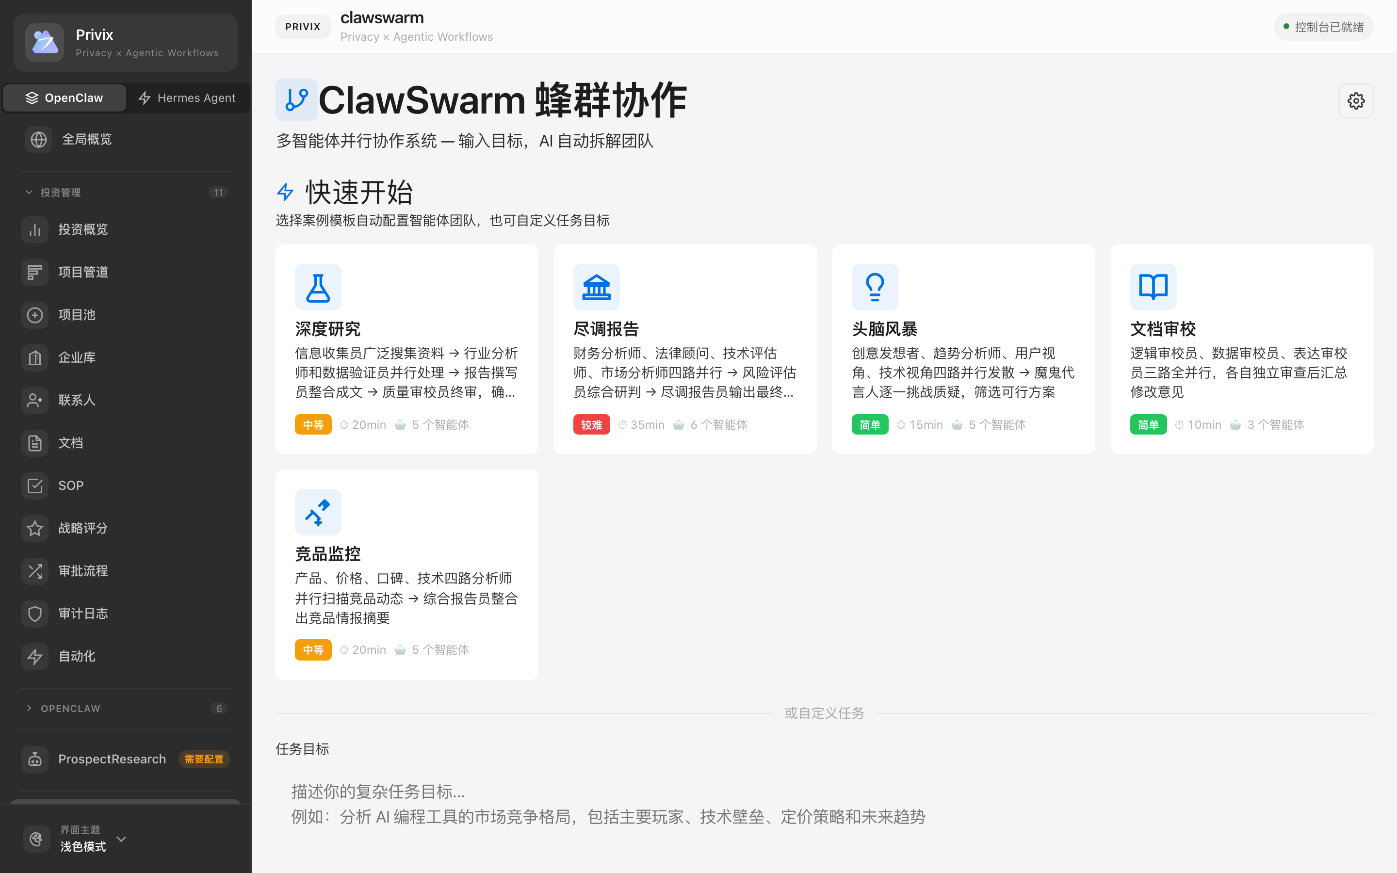
Task: Collapse the 投资管理 section
Action: (x=126, y=192)
